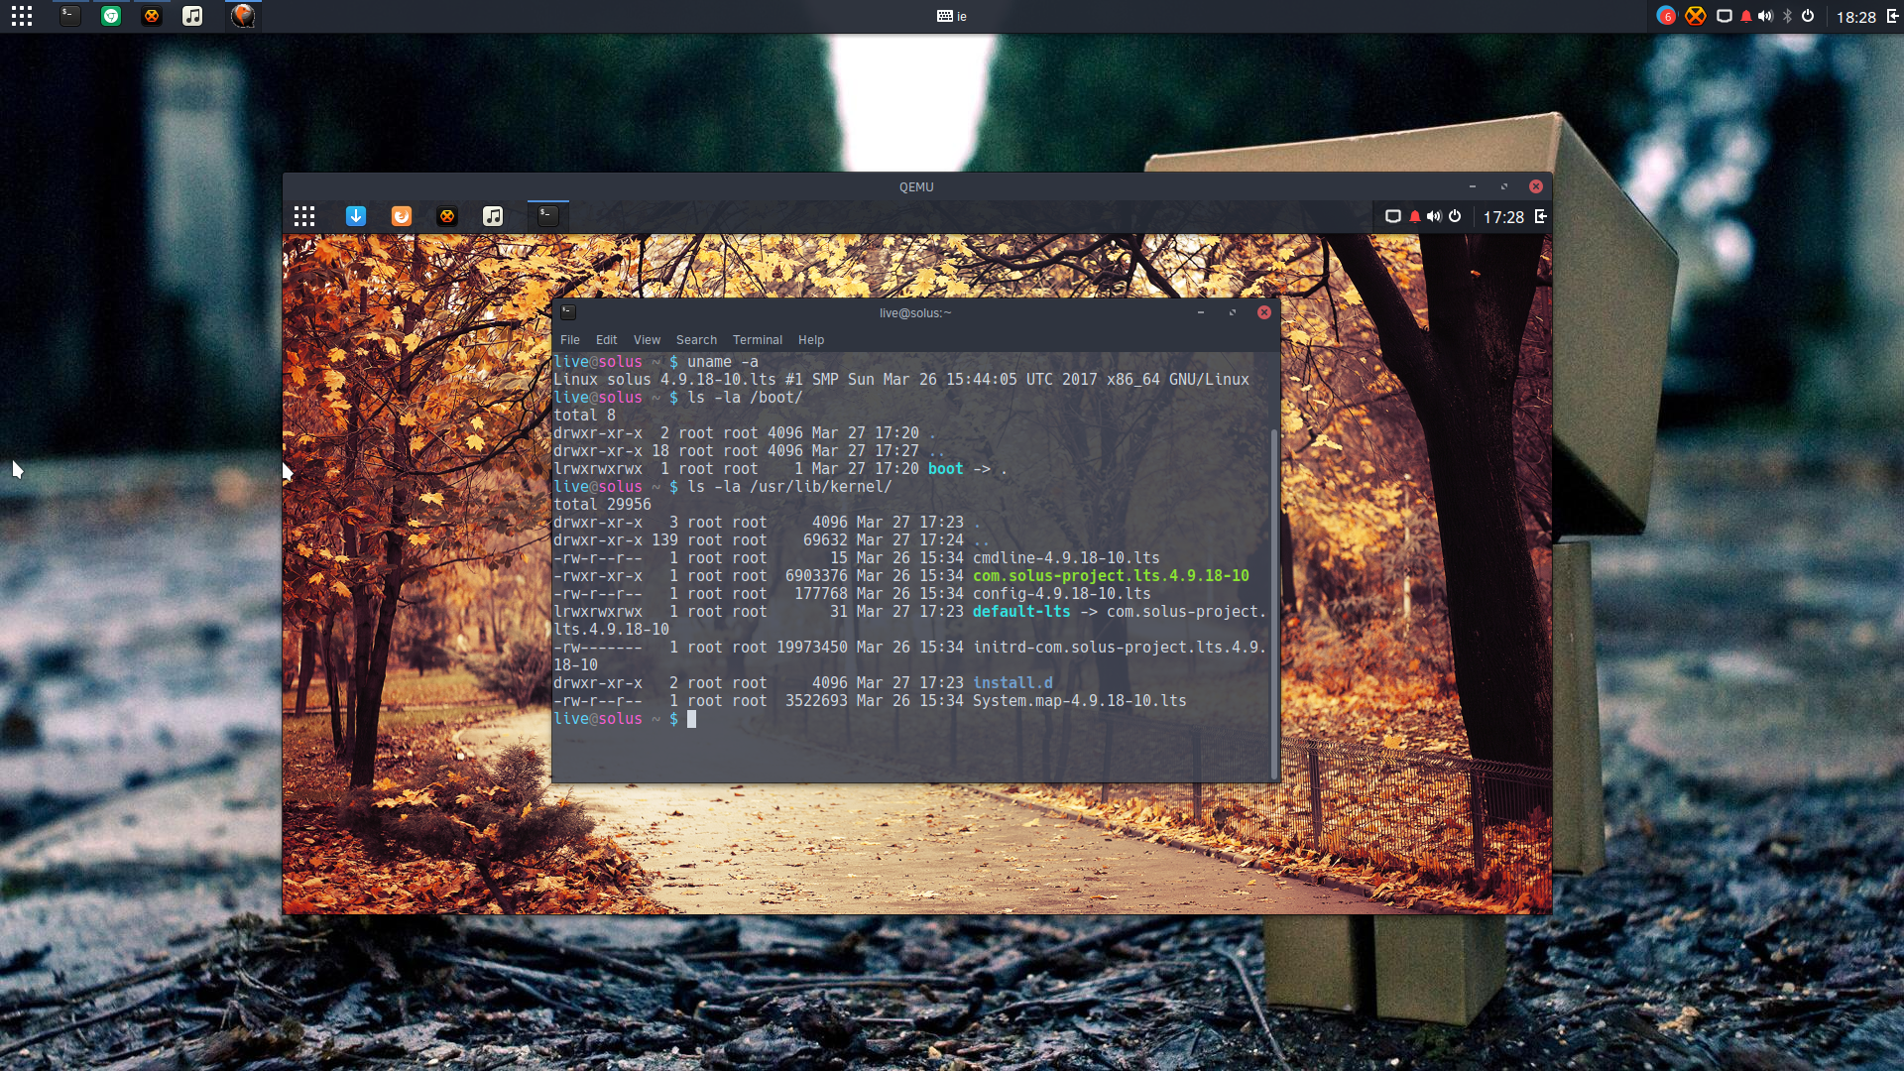Minimize the live@solus terminal window
This screenshot has width=1904, height=1071.
pyautogui.click(x=1201, y=312)
